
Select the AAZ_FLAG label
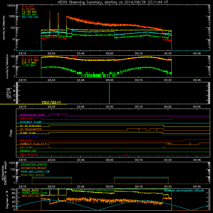coord(26,147)
